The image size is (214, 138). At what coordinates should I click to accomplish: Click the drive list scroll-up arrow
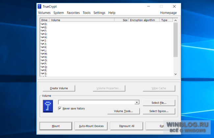coord(175,20)
